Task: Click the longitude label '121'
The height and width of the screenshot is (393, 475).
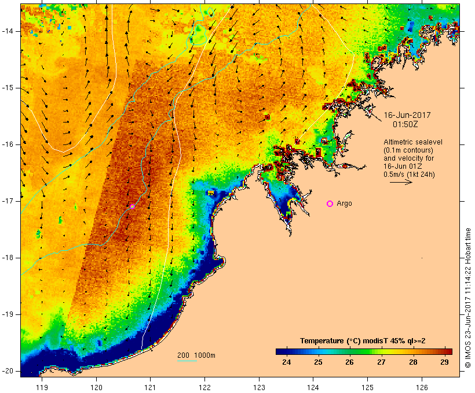Action: pyautogui.click(x=150, y=387)
